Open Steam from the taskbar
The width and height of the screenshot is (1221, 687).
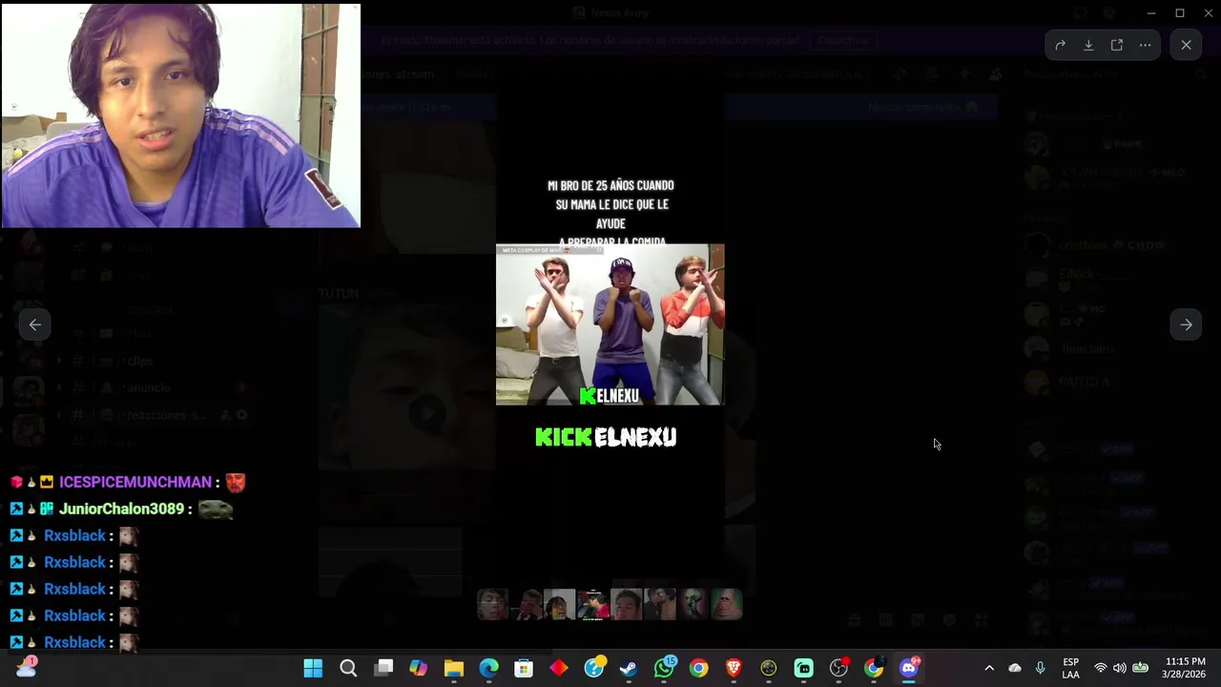point(629,668)
